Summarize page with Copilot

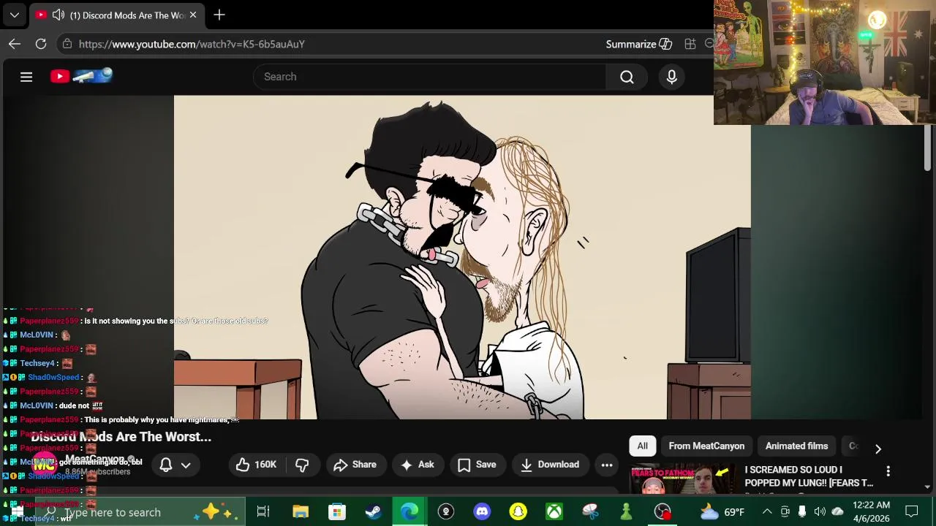[x=638, y=44]
